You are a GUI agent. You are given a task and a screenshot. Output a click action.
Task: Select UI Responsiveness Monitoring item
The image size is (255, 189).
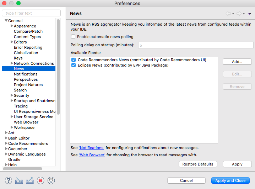tap(35, 111)
